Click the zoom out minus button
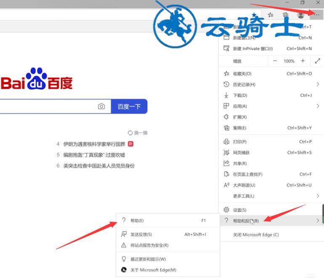The width and height of the screenshot is (324, 278). coord(275,61)
